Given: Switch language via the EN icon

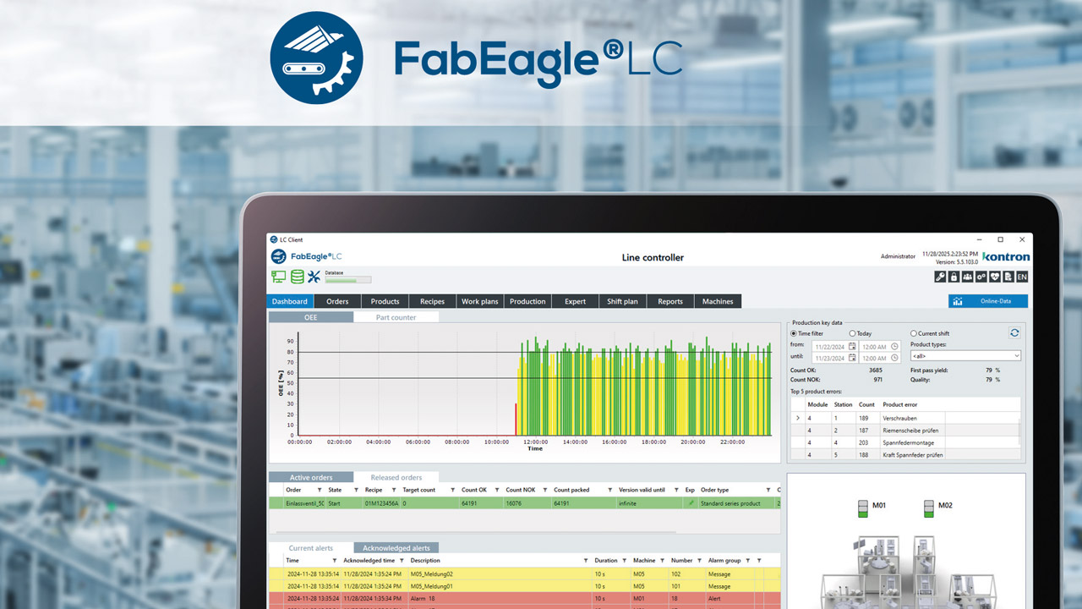Looking at the screenshot, I should (1021, 277).
